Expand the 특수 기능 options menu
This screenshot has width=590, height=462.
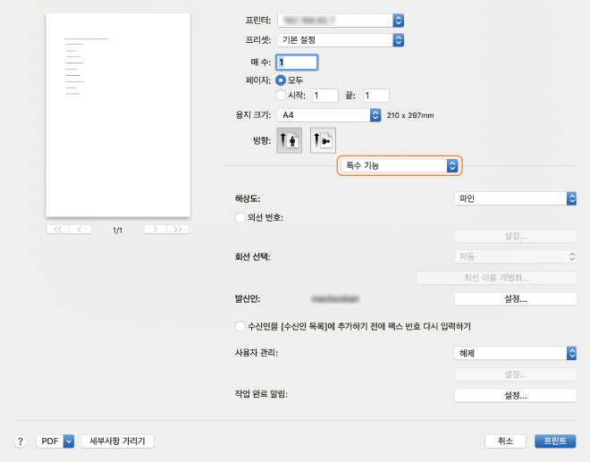pos(399,165)
